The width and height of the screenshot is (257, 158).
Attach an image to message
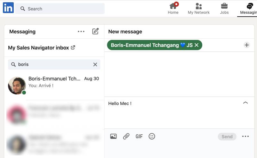click(113, 136)
